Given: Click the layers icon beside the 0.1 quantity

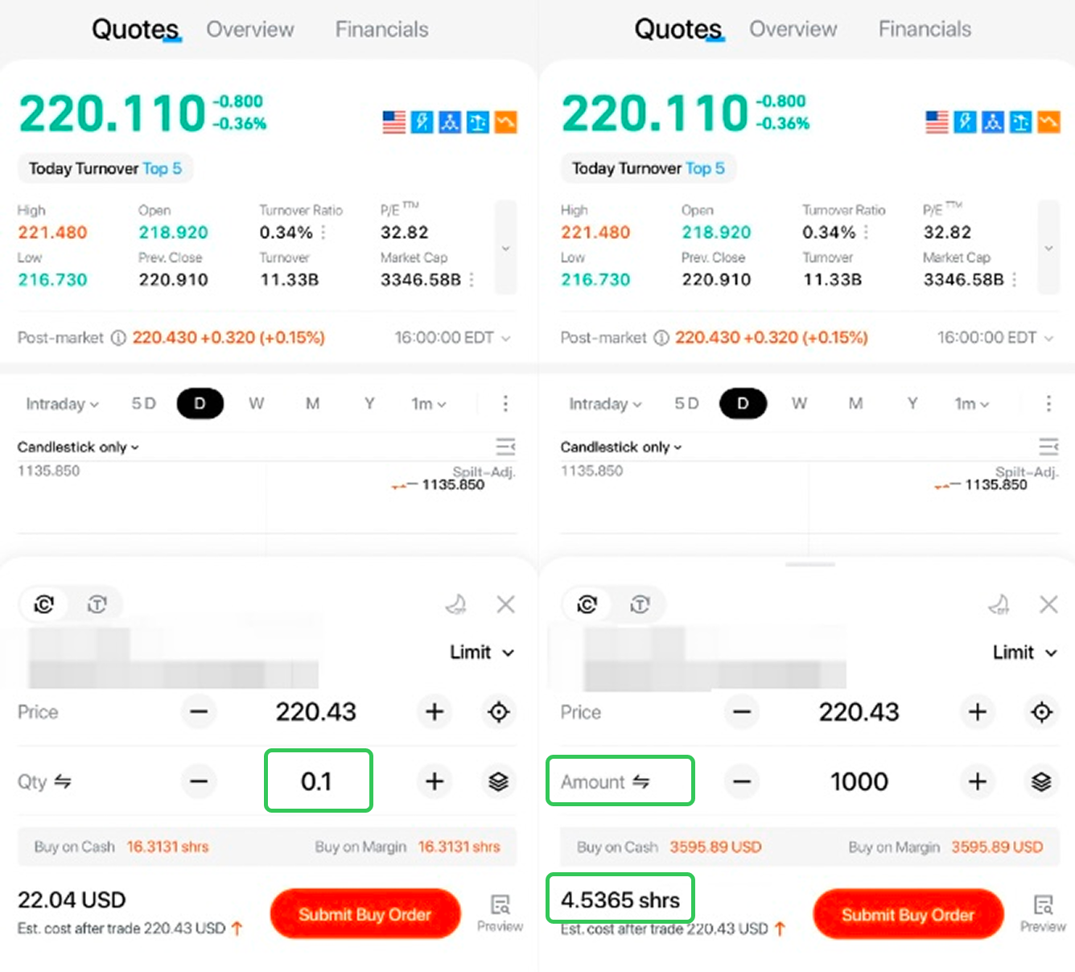Looking at the screenshot, I should coord(499,781).
